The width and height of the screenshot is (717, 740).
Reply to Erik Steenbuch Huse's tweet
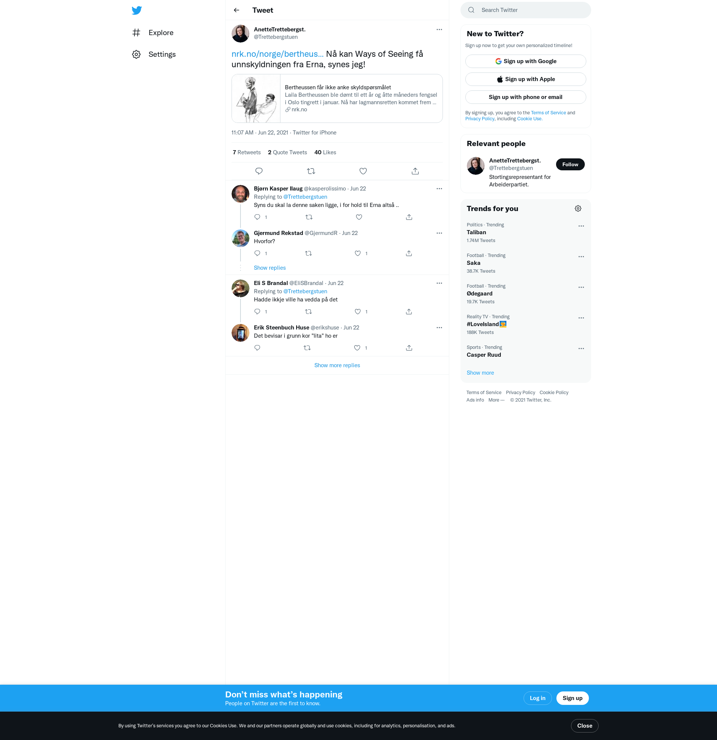pyautogui.click(x=257, y=348)
